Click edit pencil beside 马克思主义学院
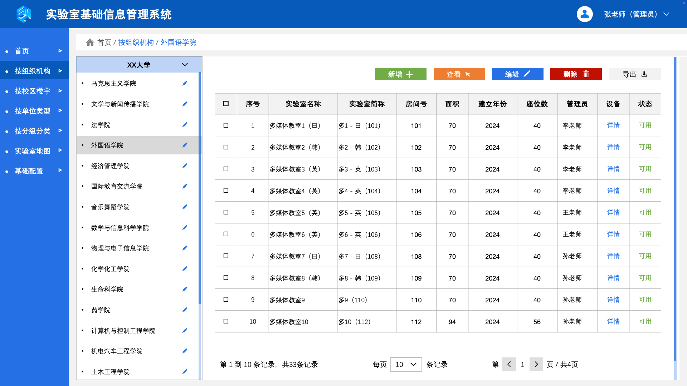Viewport: 687px width, 386px height. click(x=185, y=83)
